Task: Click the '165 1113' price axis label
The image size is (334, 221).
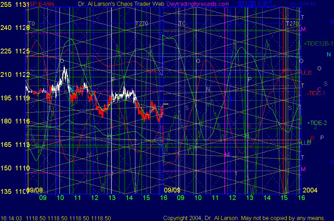Action: (15, 144)
